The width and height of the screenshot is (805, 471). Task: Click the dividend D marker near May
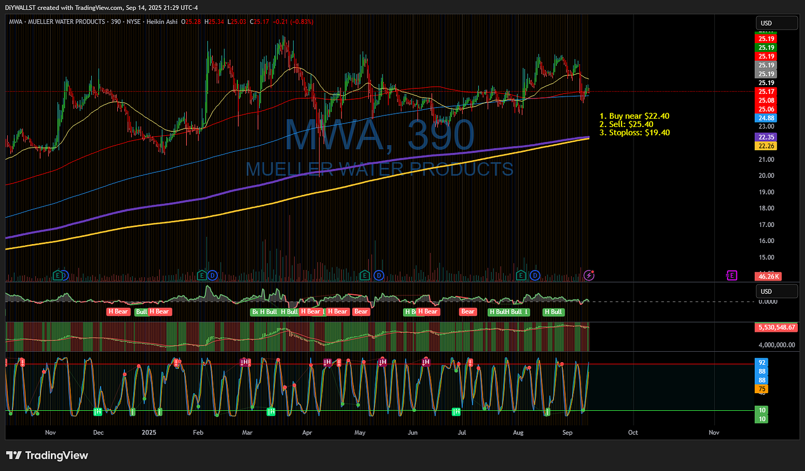pyautogui.click(x=379, y=274)
